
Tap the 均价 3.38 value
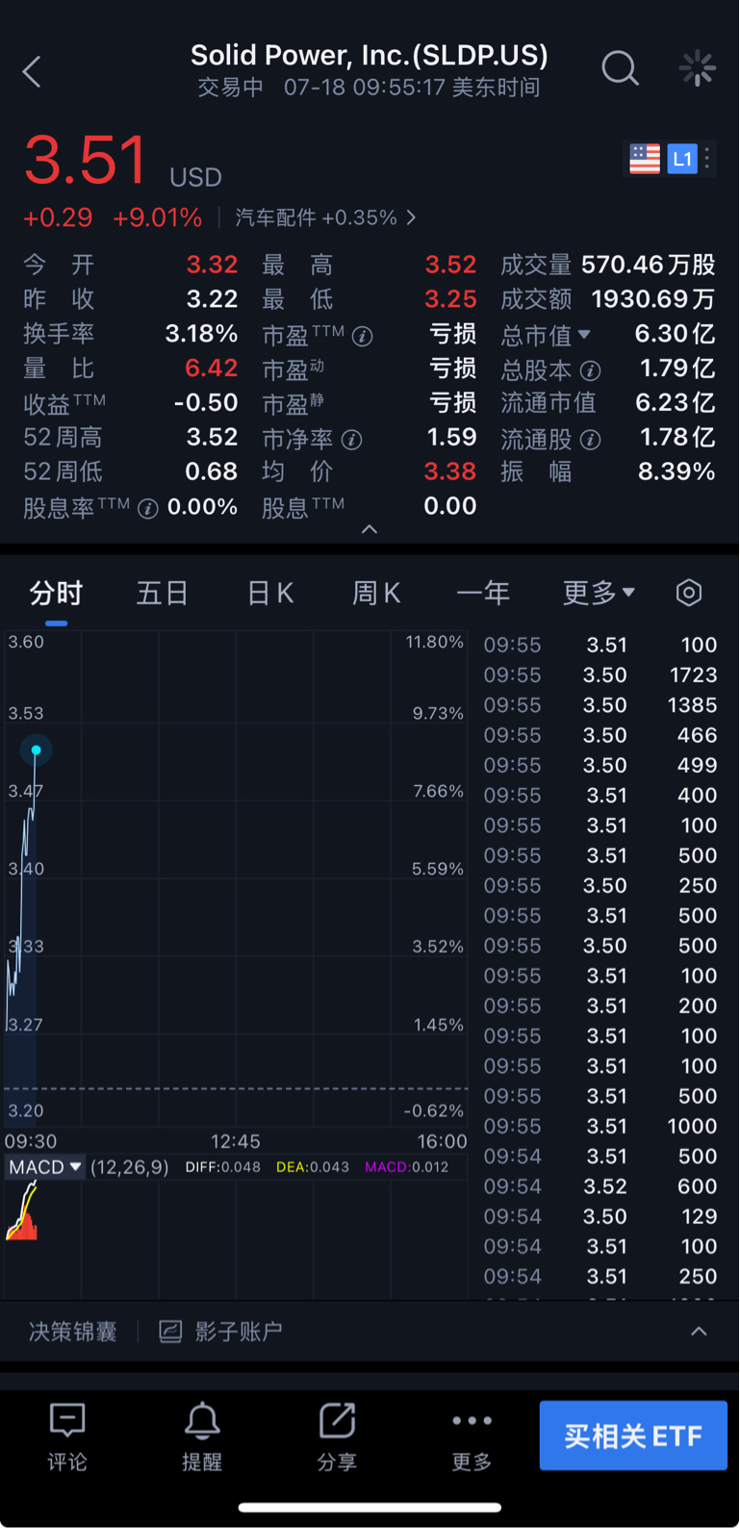point(450,471)
